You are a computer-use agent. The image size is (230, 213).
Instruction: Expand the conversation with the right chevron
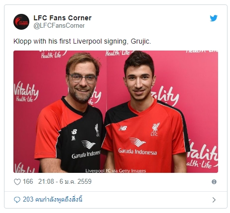pyautogui.click(x=214, y=200)
